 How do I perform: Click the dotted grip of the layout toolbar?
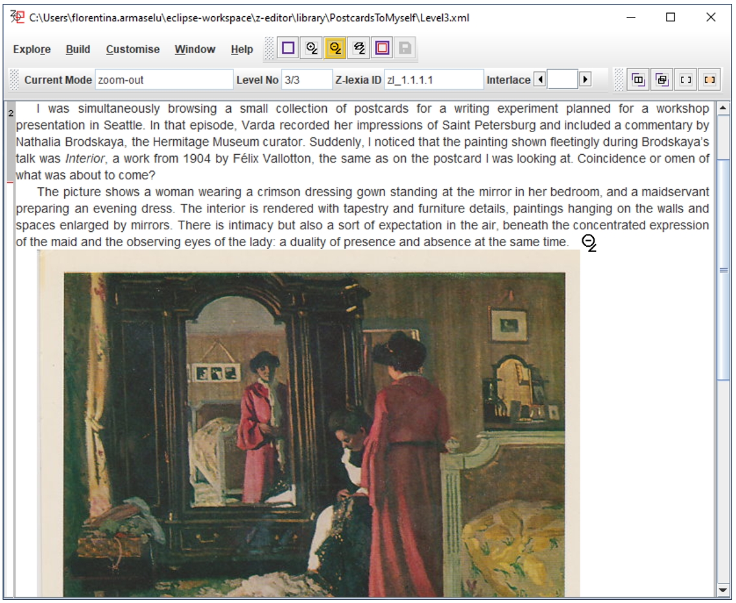click(619, 80)
